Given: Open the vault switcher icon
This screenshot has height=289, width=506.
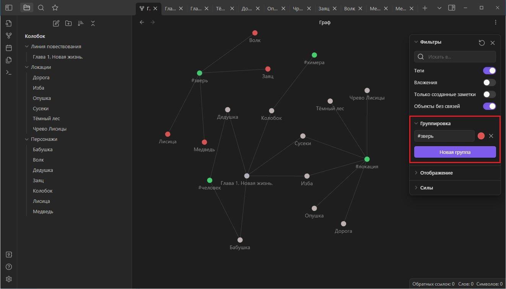Looking at the screenshot, I should point(9,255).
